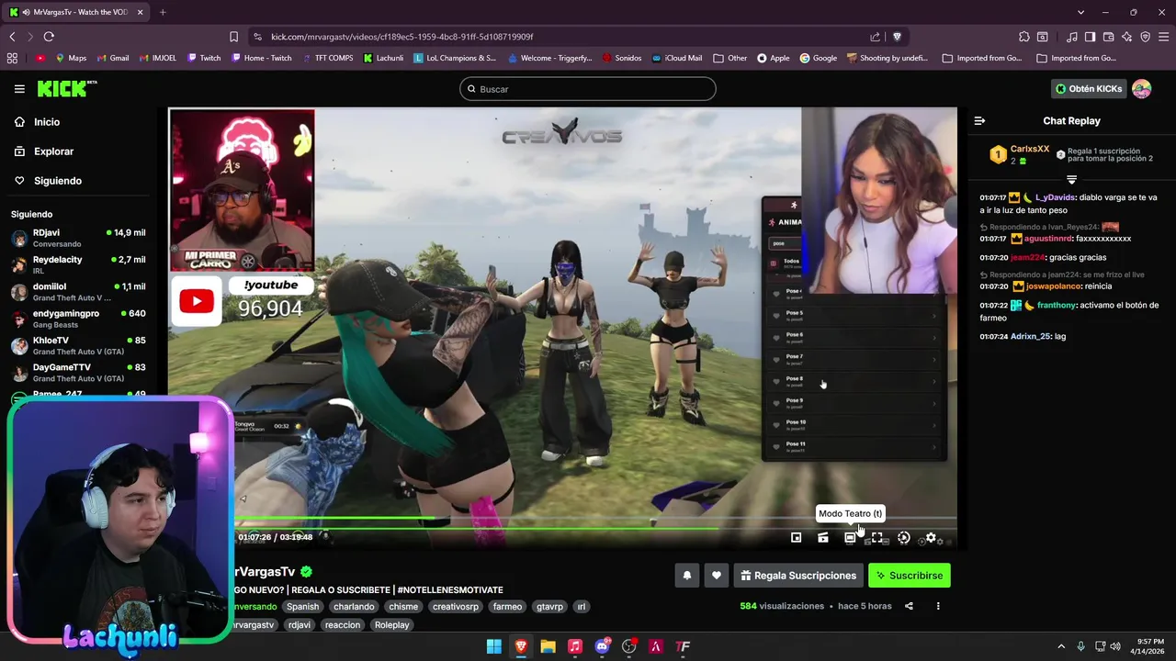The image size is (1176, 661).
Task: Toggle follow heart for MrVargasTv
Action: point(716,576)
